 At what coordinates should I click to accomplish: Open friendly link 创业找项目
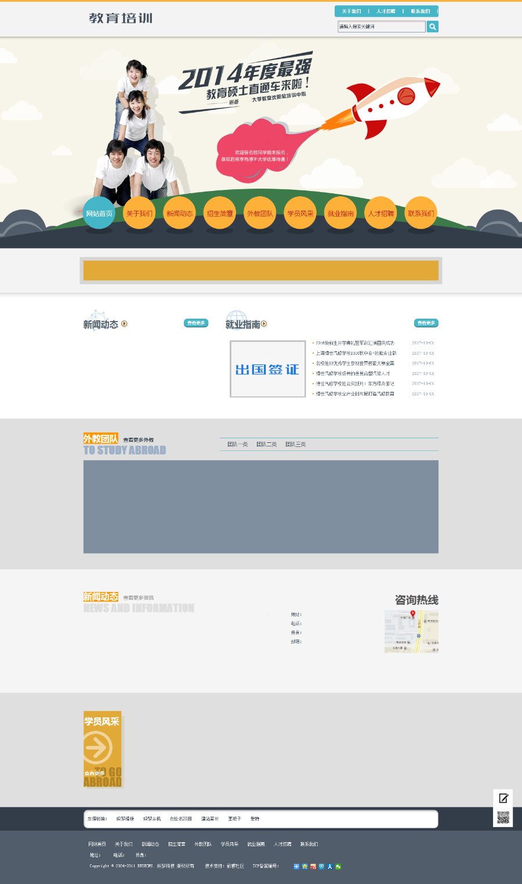(181, 818)
